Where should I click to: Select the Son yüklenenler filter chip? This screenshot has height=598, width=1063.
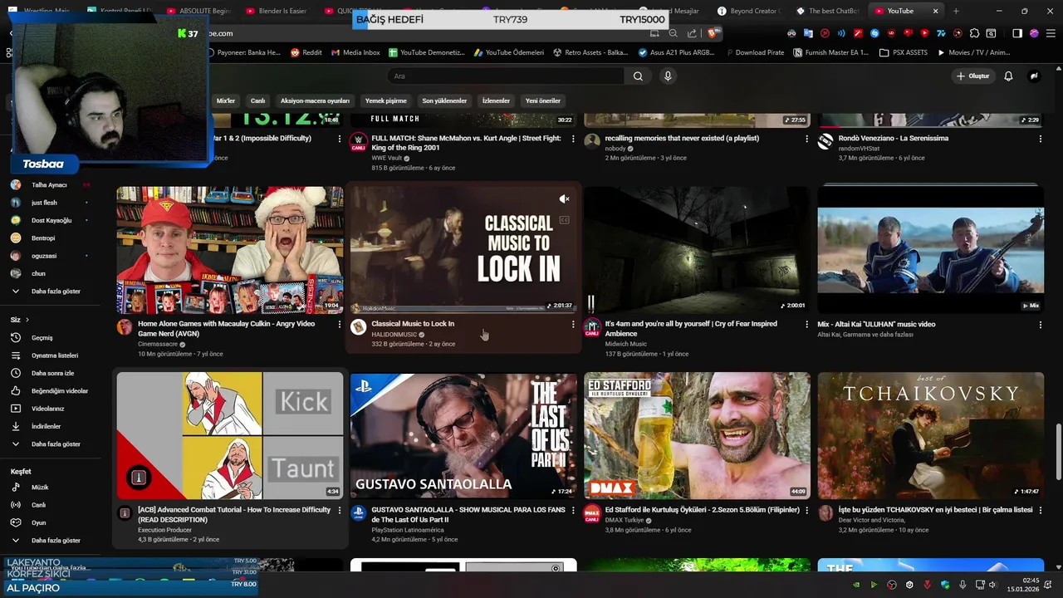[x=444, y=100]
